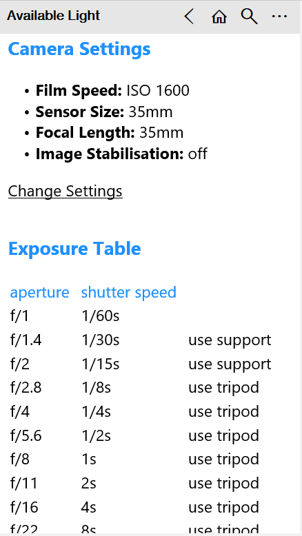Click the aperture column header
The image size is (302, 536).
(x=40, y=293)
